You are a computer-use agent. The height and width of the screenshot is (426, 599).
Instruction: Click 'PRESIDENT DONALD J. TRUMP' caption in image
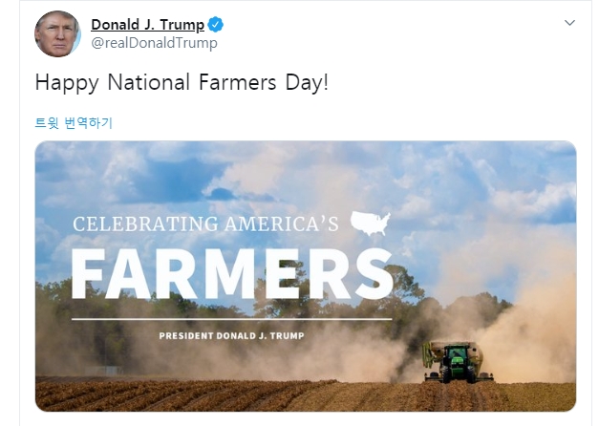click(231, 336)
